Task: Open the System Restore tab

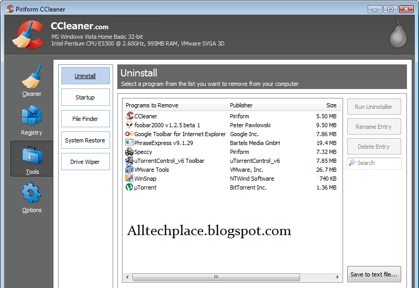Action: coord(85,140)
